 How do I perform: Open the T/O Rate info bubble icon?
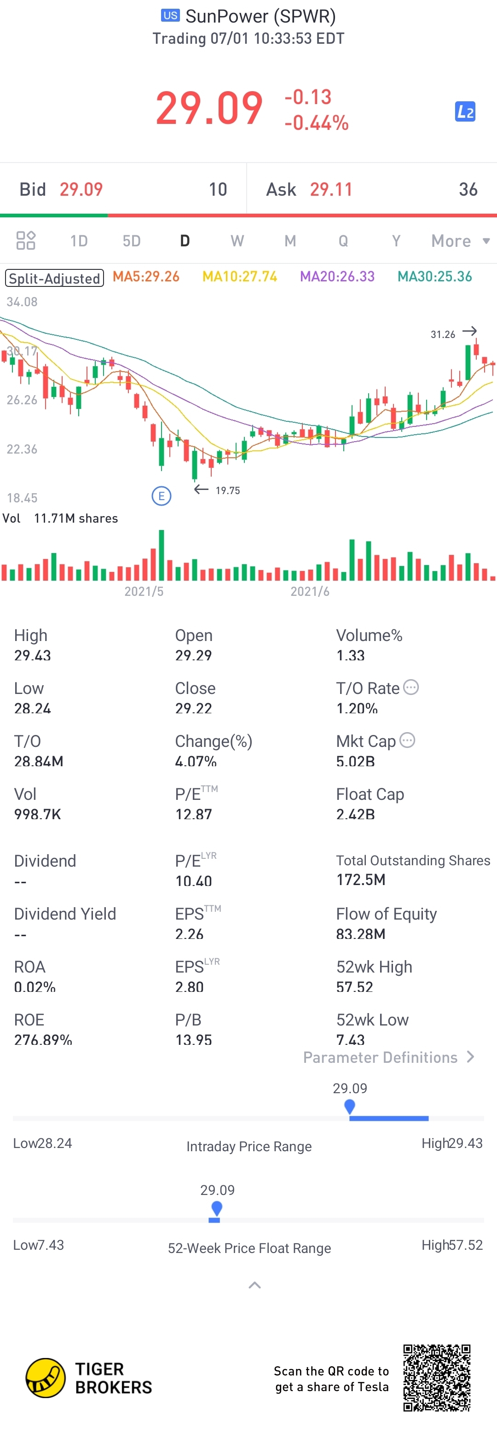point(411,688)
